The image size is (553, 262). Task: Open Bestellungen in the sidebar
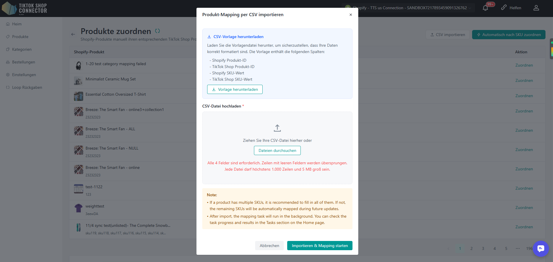coord(23,62)
